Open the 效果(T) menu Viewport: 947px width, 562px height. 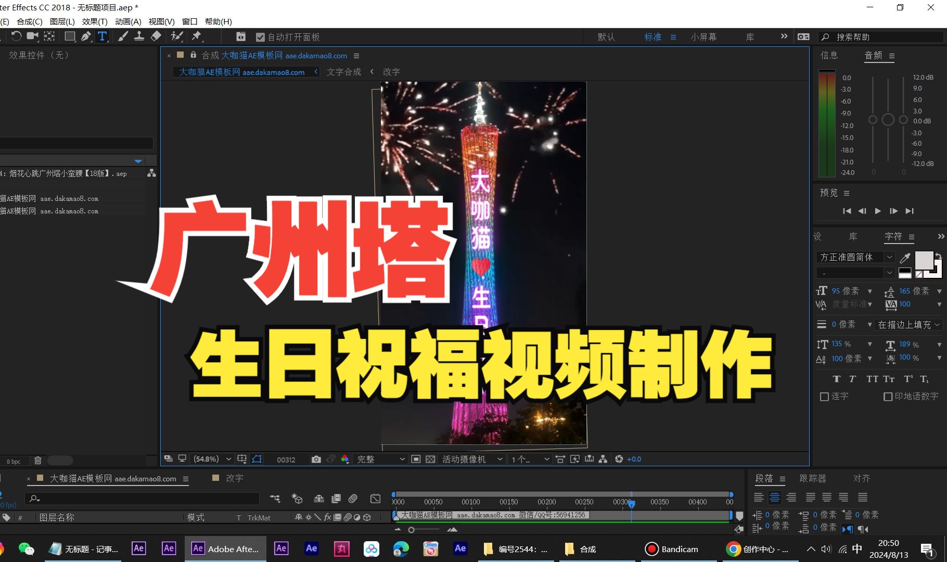[x=95, y=21]
